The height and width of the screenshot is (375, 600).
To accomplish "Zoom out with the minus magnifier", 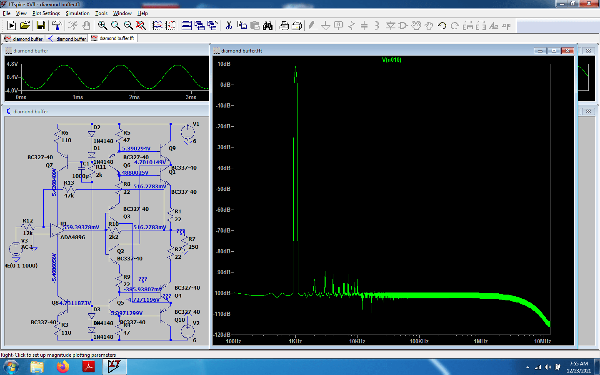I will (128, 25).
